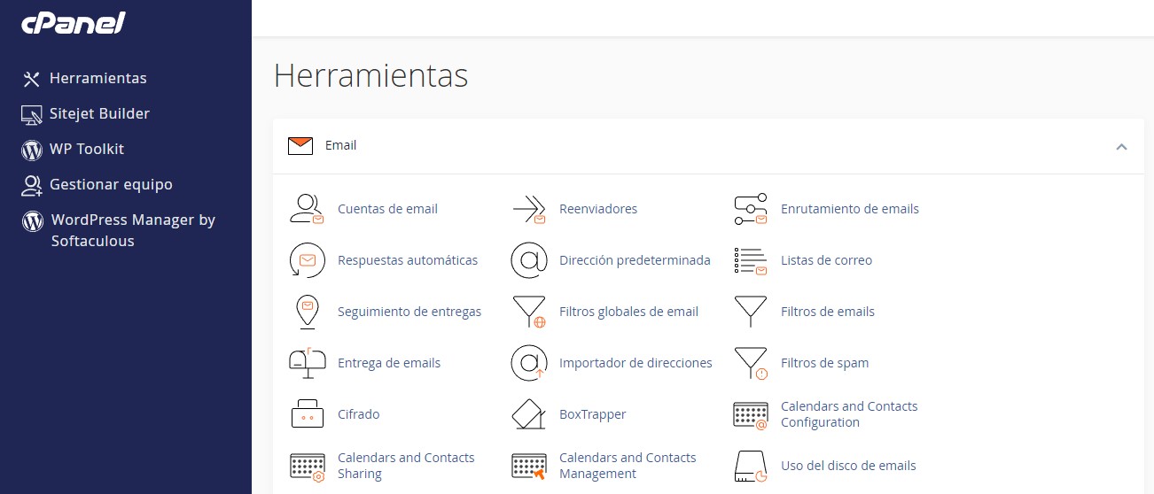Collapse the Email section chevron
Screen dimensions: 1154x494
(x=1121, y=146)
